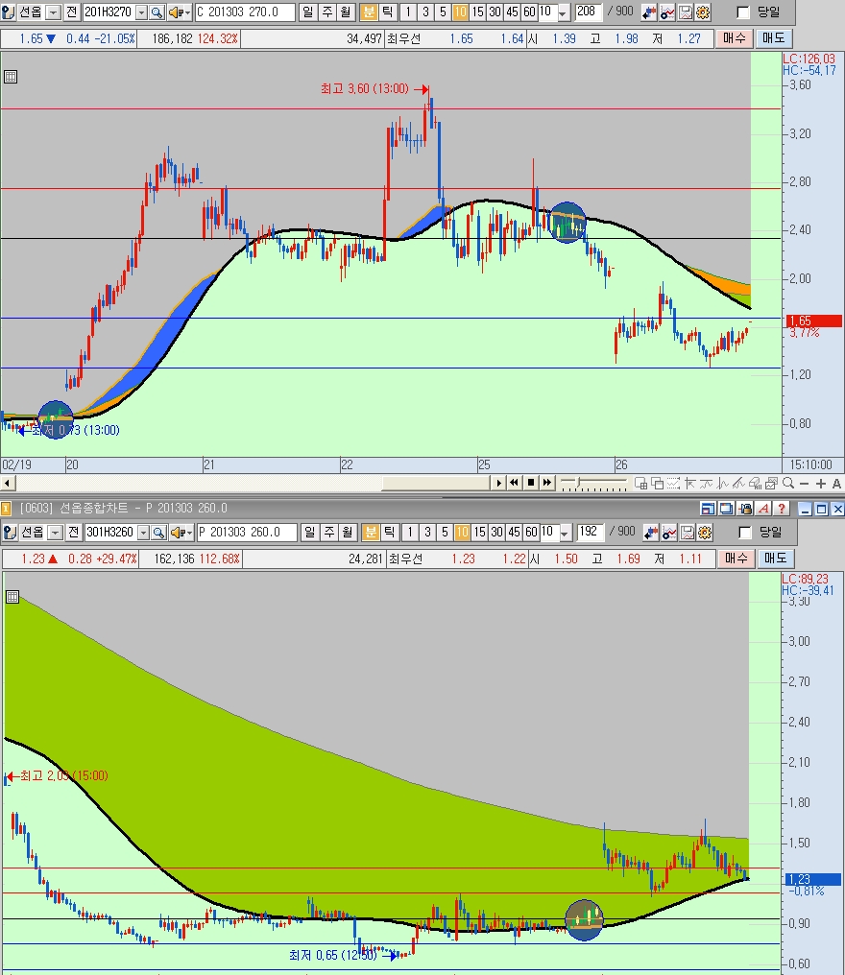Click the magnifier zoom icon below top chart
This screenshot has width=845, height=975.
788,483
